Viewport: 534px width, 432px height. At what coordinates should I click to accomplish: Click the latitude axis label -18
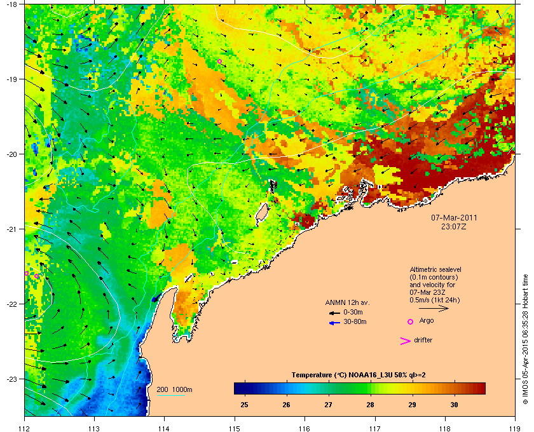coord(11,4)
